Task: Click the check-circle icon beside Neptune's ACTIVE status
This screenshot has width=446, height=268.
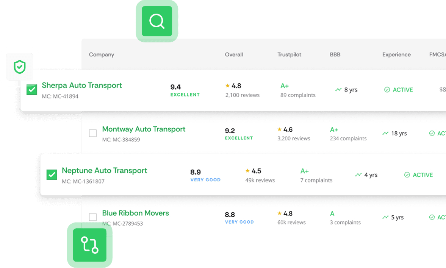Action: pos(407,175)
